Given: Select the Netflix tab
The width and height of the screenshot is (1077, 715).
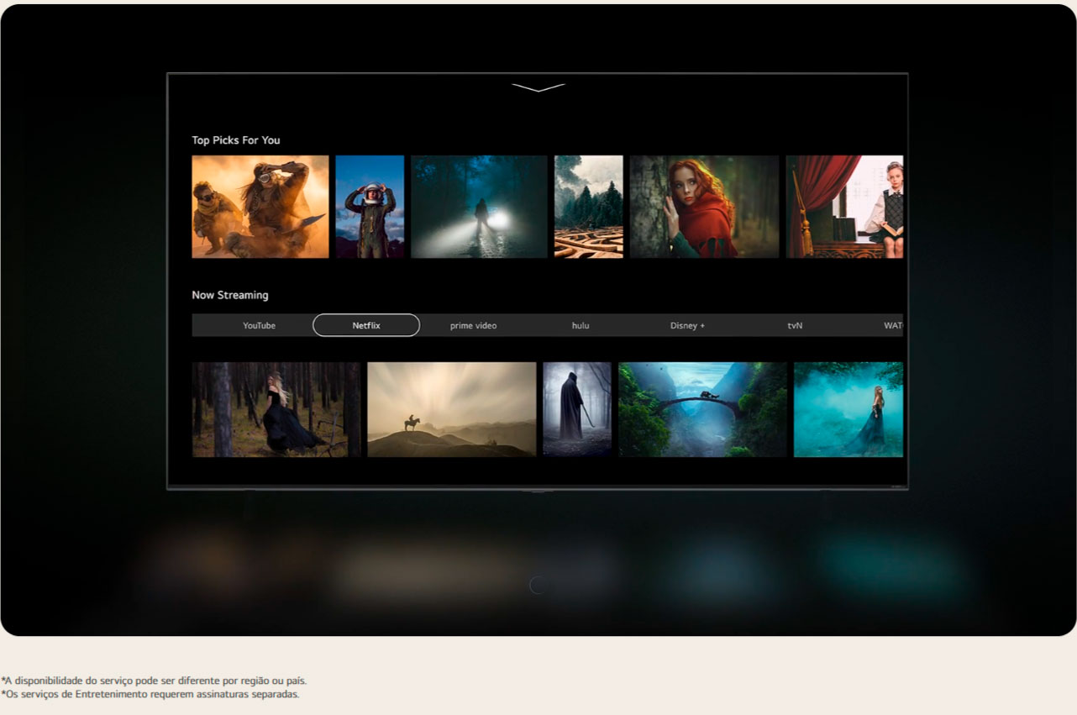Looking at the screenshot, I should (366, 325).
